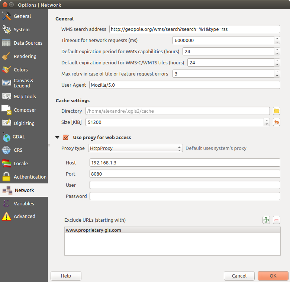This screenshot has width=290, height=282.
Task: Click into the proxy Host input field
Action: (x=184, y=163)
